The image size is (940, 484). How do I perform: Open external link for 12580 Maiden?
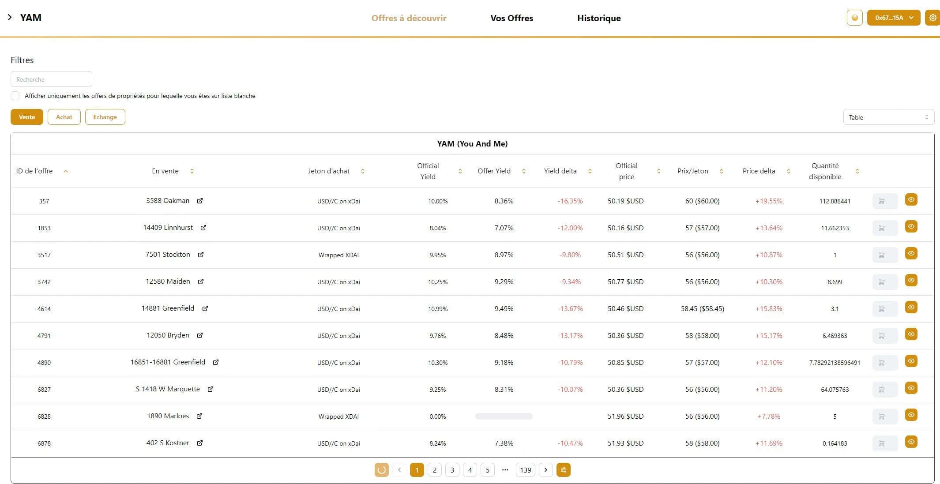[x=201, y=281]
